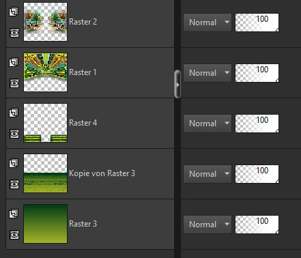
Task: Open blend mode dropdown for Raster 1
Action: (207, 73)
